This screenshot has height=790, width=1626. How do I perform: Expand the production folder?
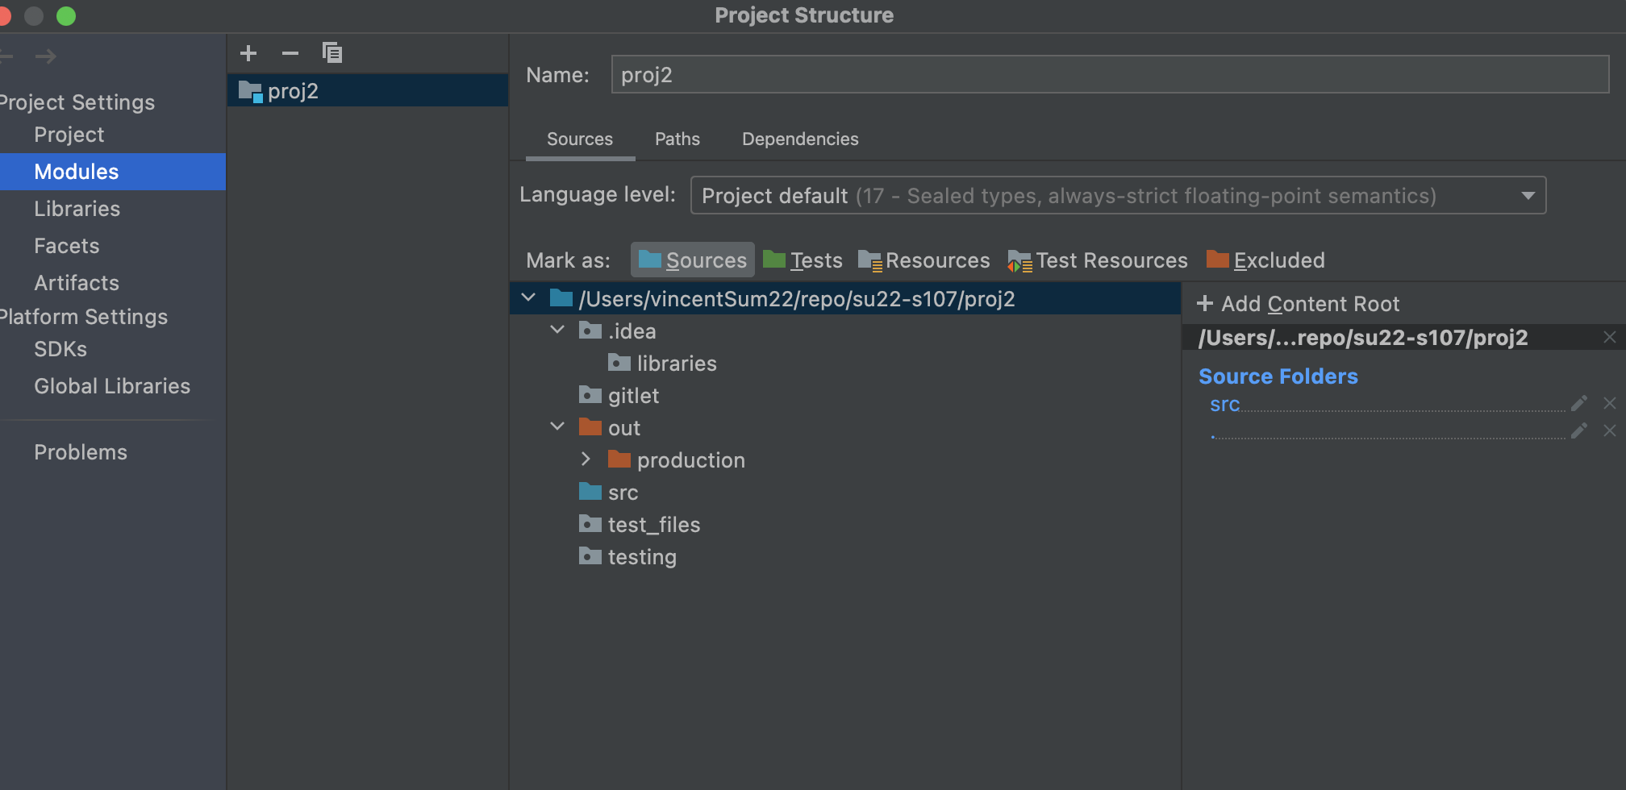[x=586, y=459]
